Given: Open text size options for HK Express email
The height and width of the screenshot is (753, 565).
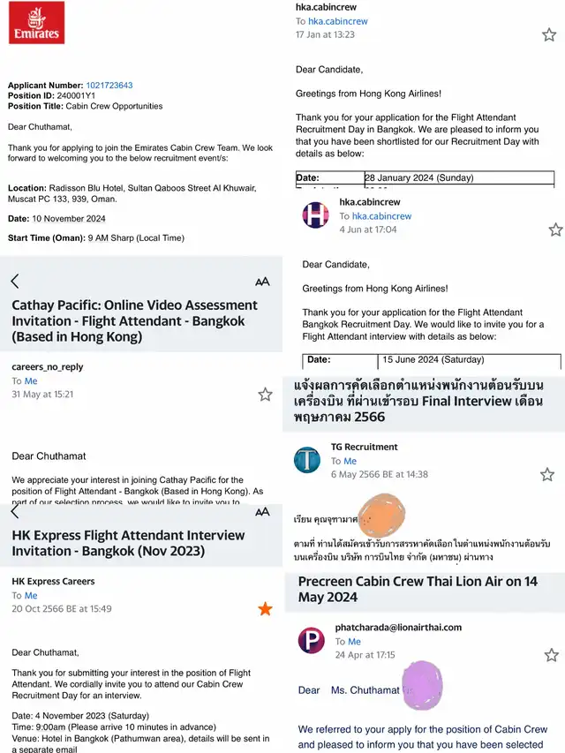Looking at the screenshot, I should (262, 512).
